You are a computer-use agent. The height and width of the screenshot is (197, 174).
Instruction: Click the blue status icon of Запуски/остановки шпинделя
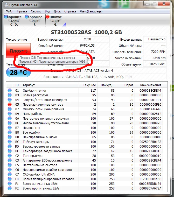pyautogui.click(x=10, y=100)
